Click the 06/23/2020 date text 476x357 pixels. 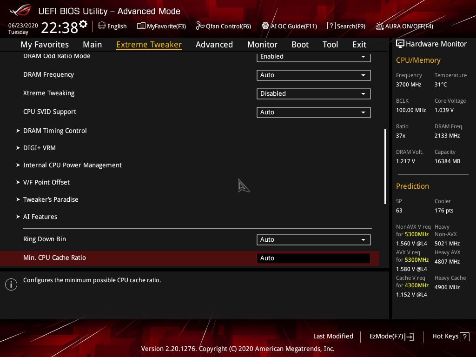coord(23,26)
